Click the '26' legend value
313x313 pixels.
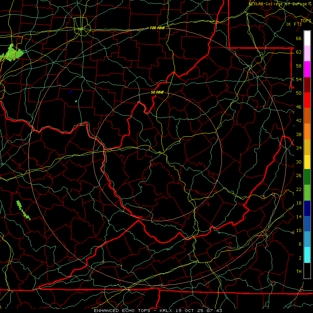(x=299, y=176)
